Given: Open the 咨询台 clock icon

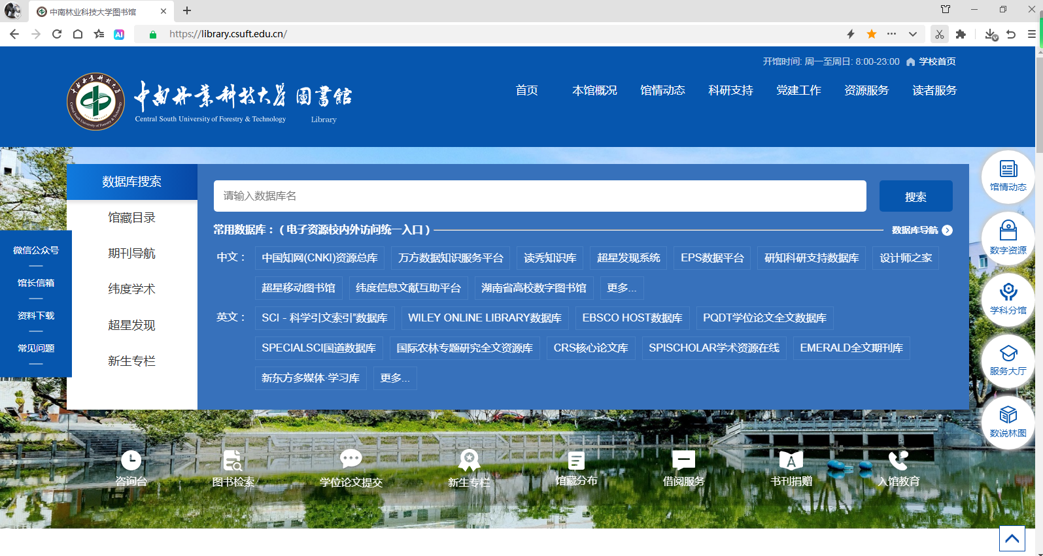Looking at the screenshot, I should (131, 460).
